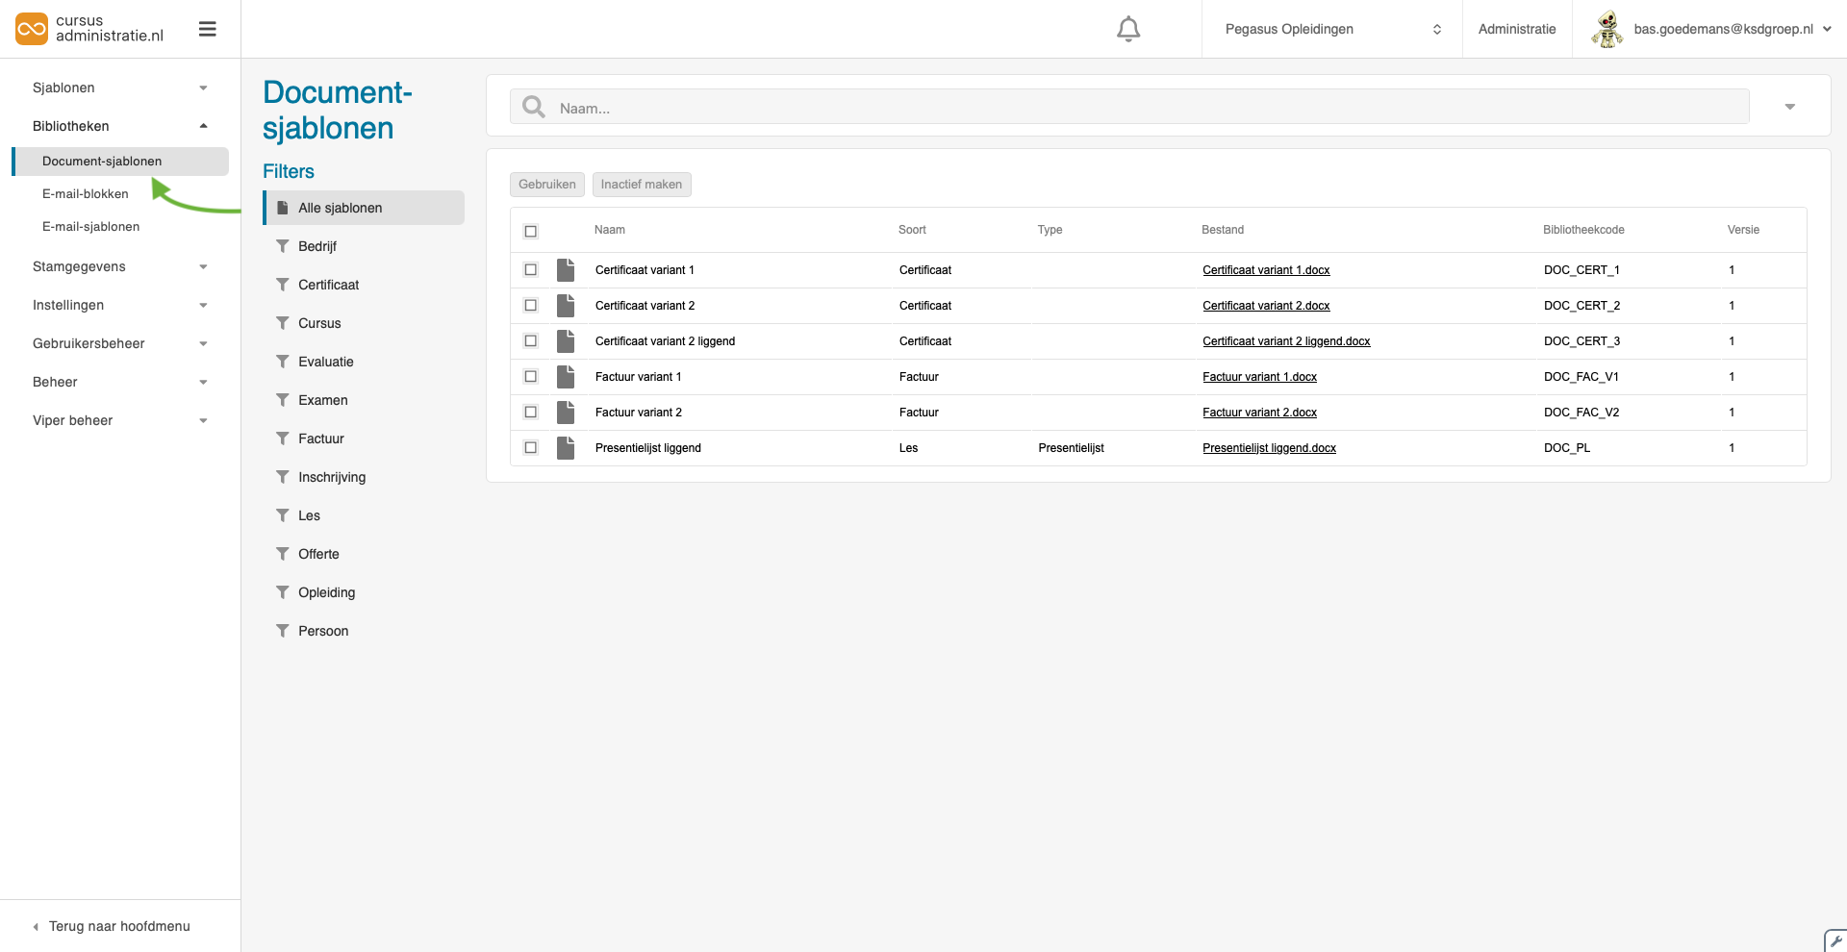Click the cursusadministratie.nl logo

89,29
